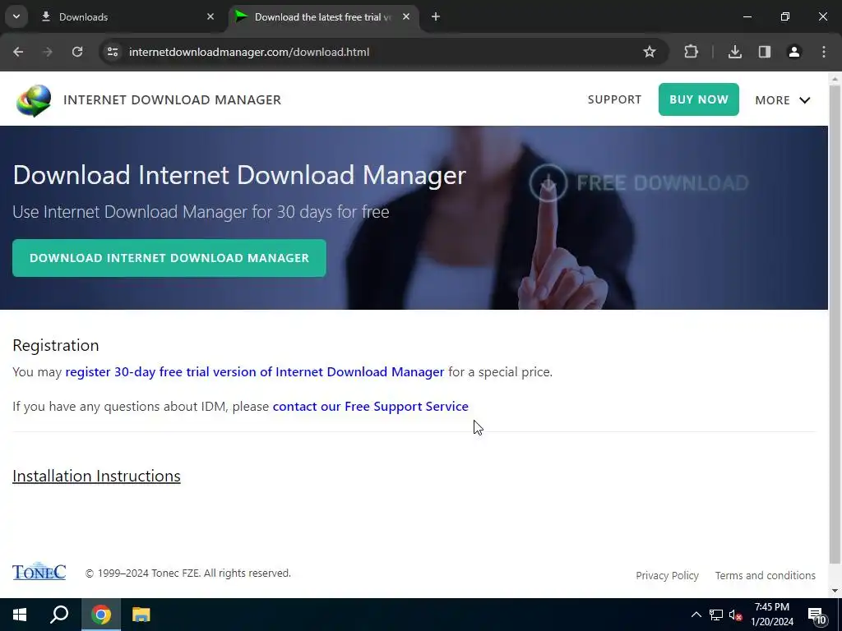
Task: Click the BUY NOW button
Action: (x=699, y=99)
